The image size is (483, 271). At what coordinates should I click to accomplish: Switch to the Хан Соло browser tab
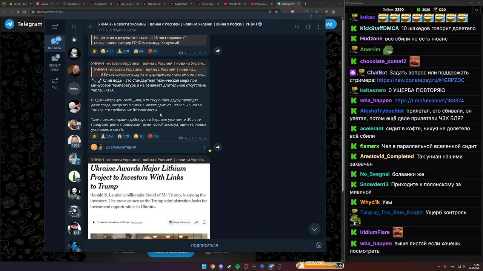coord(128,4)
